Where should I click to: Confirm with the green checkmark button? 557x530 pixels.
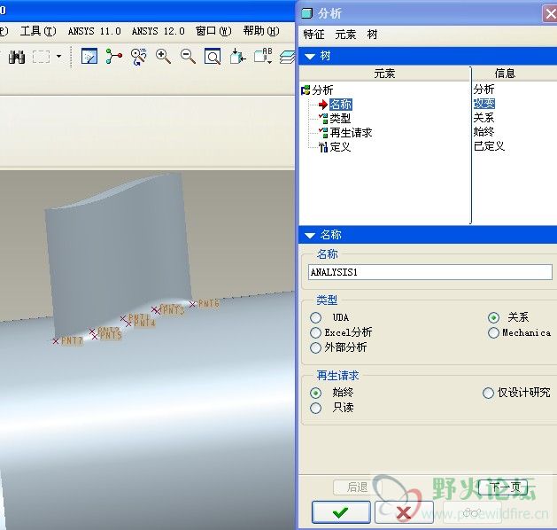click(x=341, y=512)
